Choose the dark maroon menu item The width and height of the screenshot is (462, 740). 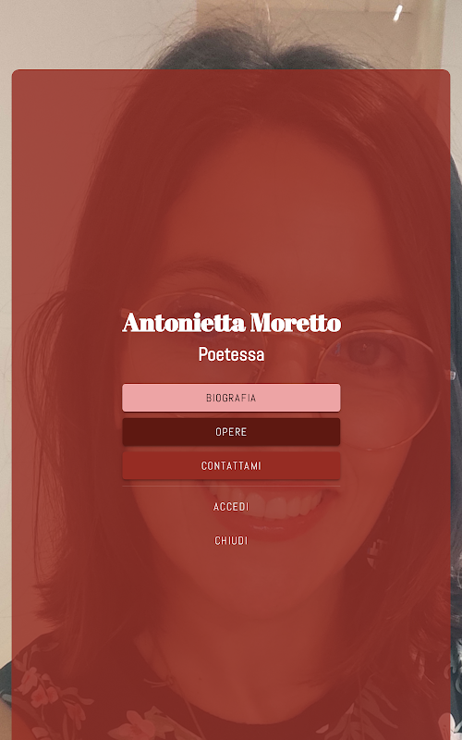[x=231, y=431]
